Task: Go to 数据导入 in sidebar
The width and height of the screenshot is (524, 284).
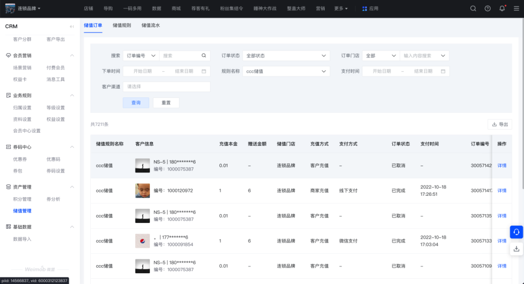Action: pyautogui.click(x=22, y=239)
